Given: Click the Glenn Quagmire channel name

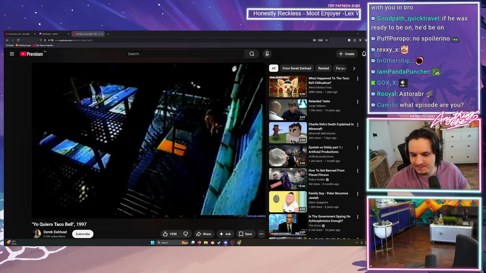Looking at the screenshot, I should (318, 202).
